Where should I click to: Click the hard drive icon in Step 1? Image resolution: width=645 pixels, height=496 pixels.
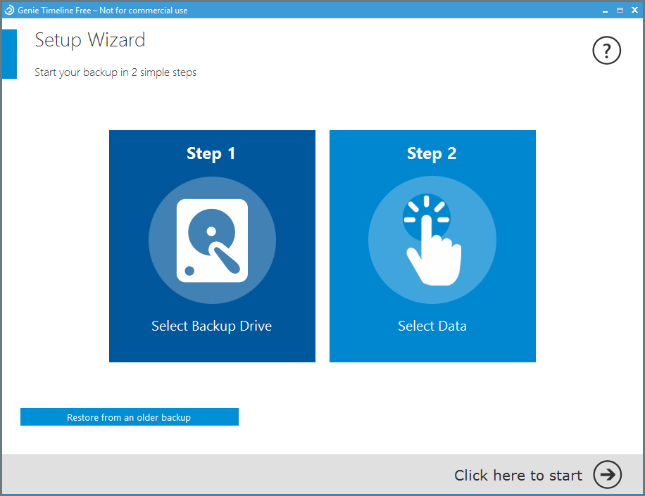coord(212,241)
